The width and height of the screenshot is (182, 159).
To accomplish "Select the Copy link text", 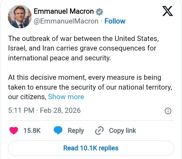I will (122, 131).
